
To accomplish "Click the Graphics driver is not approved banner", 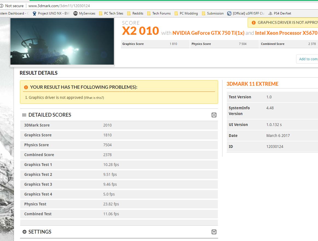I will click(283, 22).
